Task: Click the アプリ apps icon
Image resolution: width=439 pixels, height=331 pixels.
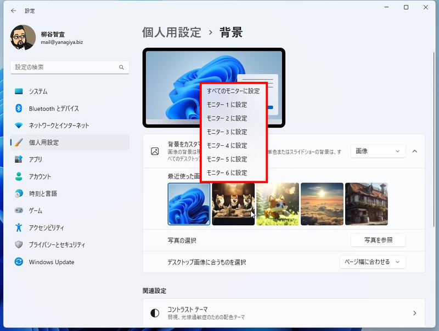Action: (19, 159)
